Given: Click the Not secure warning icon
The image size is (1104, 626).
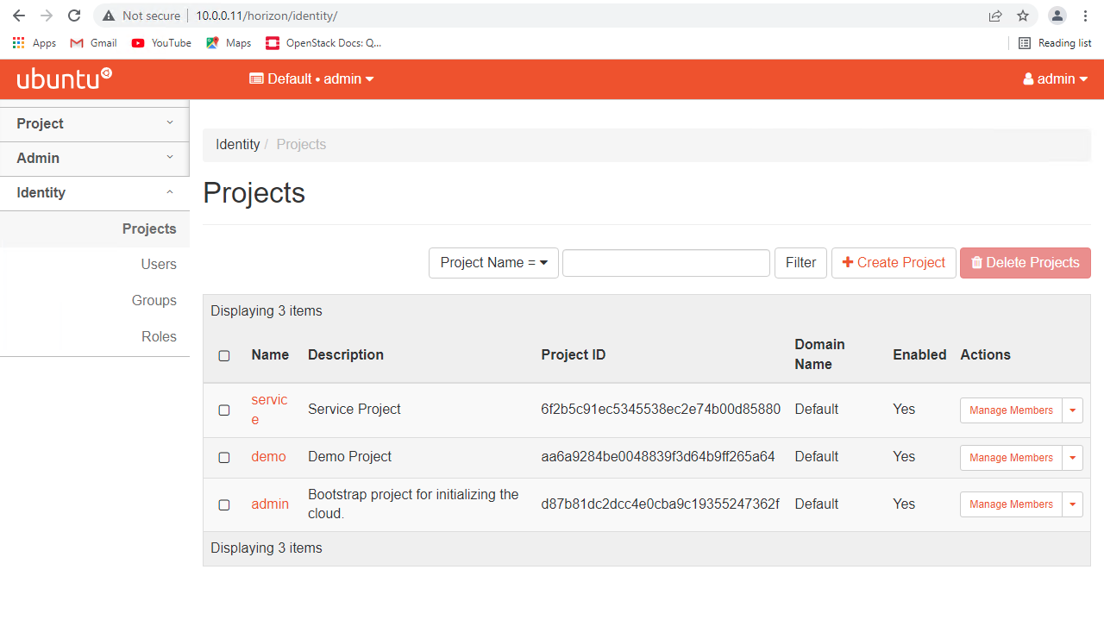Looking at the screenshot, I should (109, 16).
